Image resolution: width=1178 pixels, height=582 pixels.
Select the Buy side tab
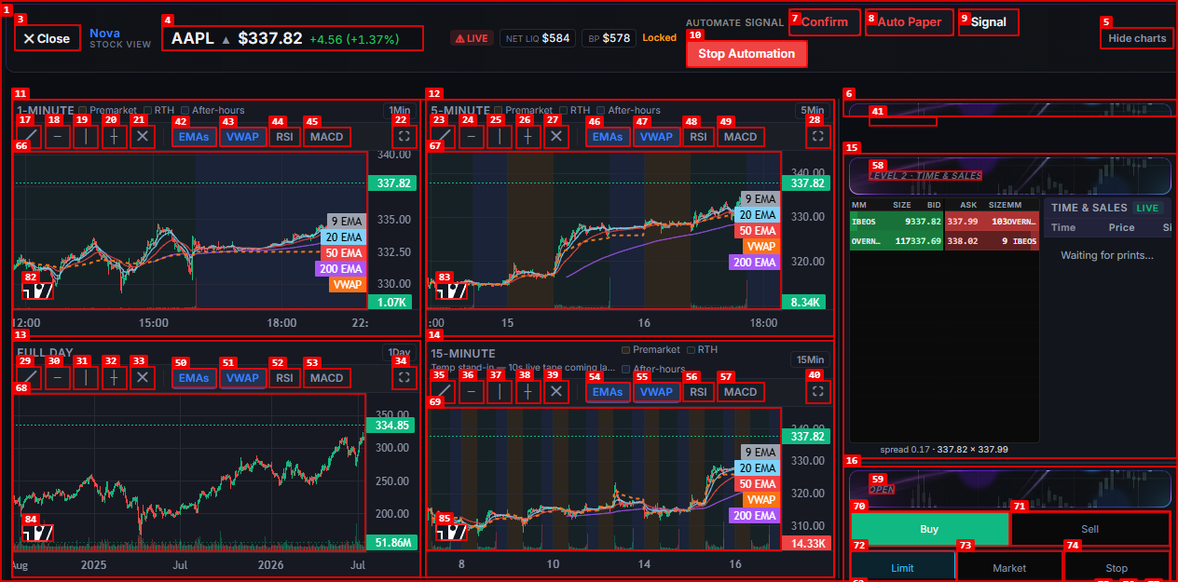(x=929, y=529)
